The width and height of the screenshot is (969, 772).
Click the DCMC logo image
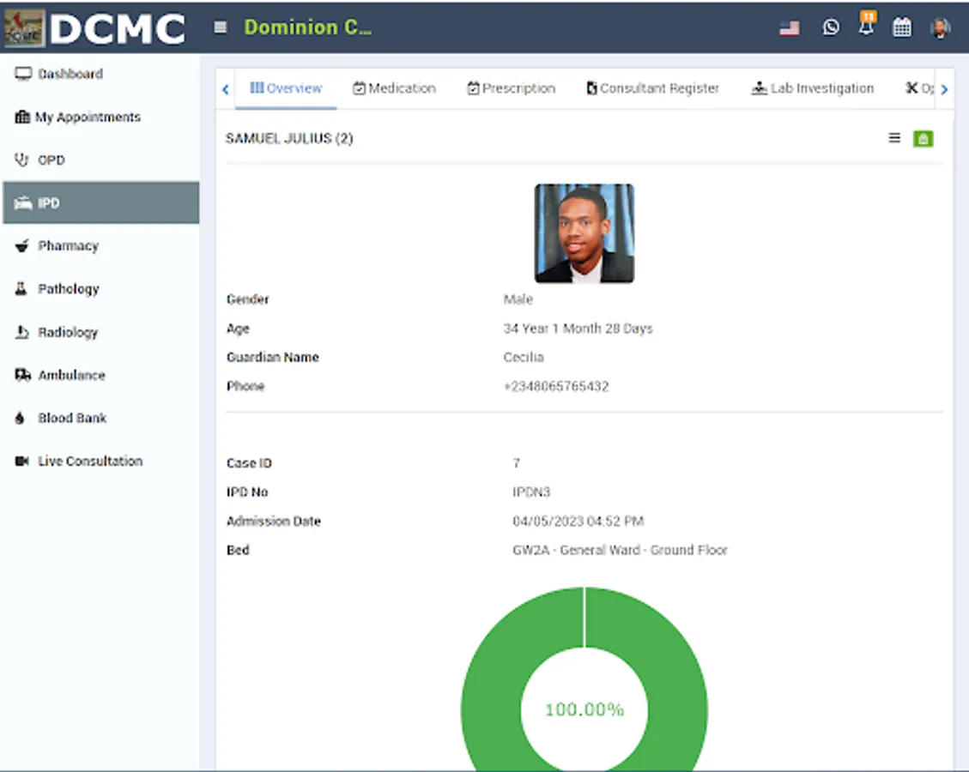click(x=95, y=27)
